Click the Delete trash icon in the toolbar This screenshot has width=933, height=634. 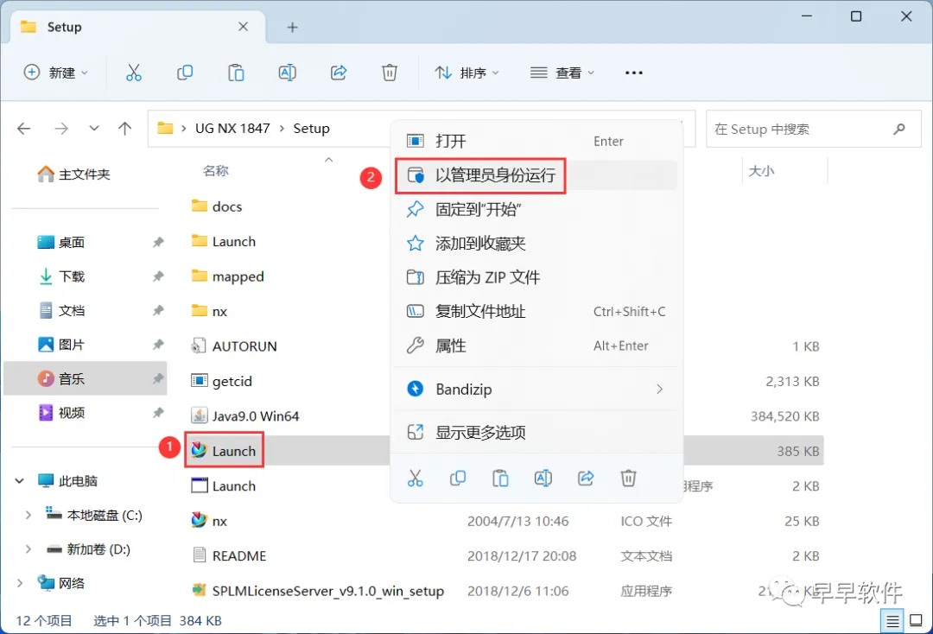pos(389,73)
